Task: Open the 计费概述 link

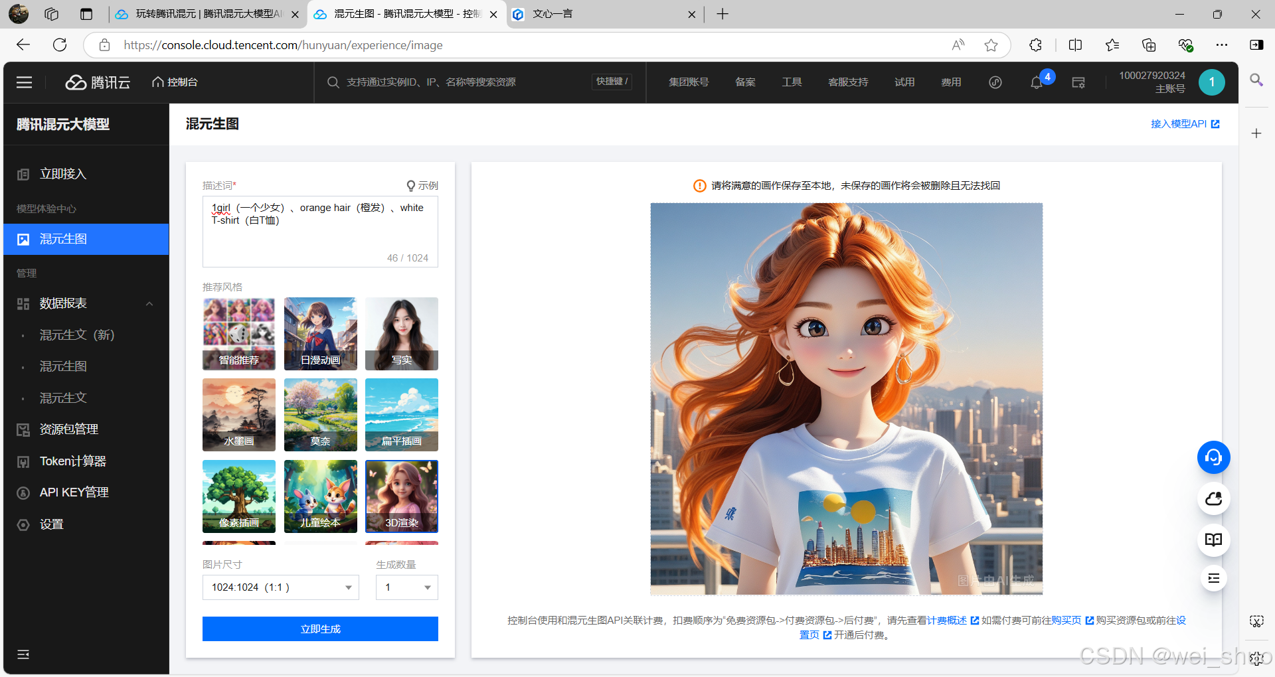Action: pyautogui.click(x=947, y=621)
